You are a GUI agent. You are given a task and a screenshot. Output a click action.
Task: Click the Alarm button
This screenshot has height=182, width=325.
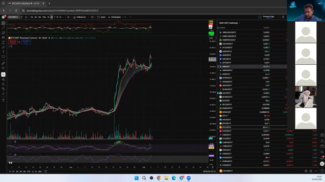[102, 17]
